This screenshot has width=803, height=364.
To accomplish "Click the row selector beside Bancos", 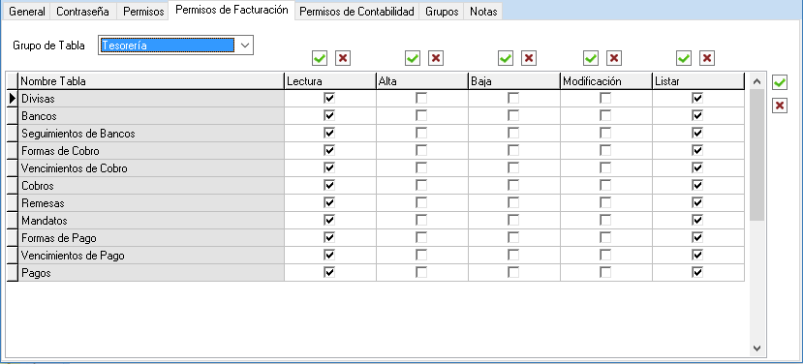I will (13, 116).
